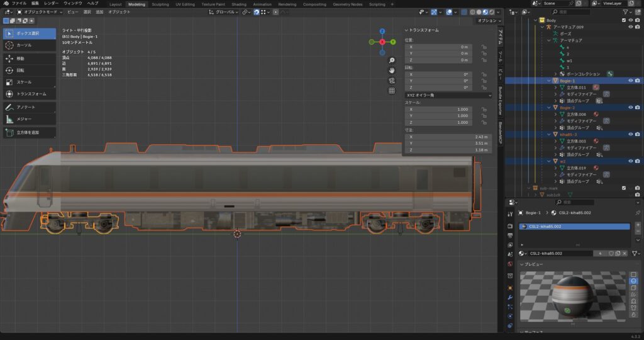Viewport: 644px width, 340px height.
Task: Hide Bogie-1 in viewport via eye icon
Action: click(630, 81)
